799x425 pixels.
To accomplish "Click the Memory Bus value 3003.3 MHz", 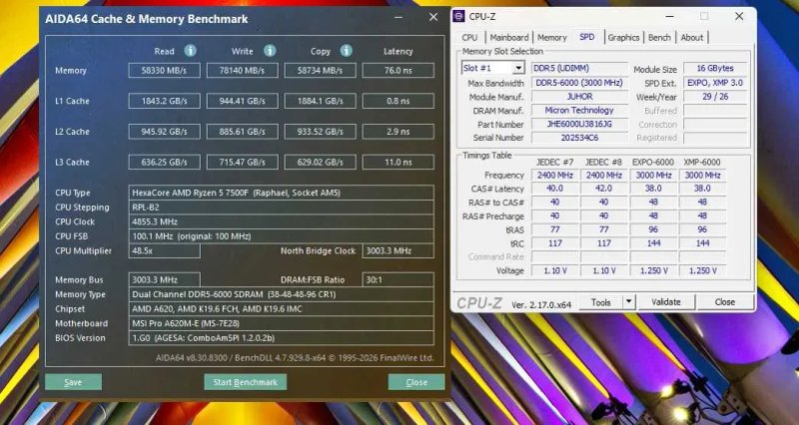I will tap(164, 280).
